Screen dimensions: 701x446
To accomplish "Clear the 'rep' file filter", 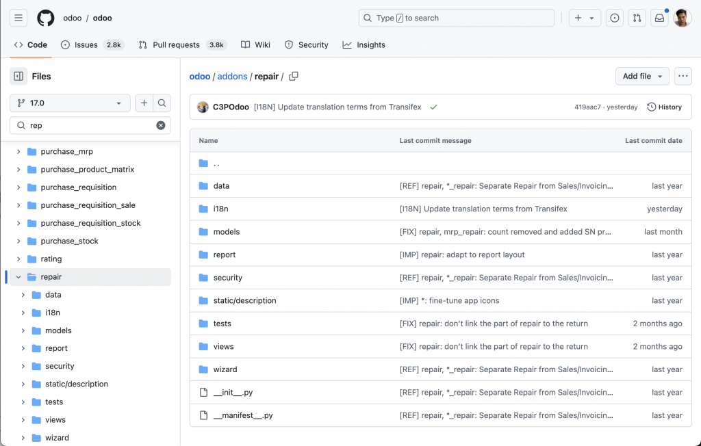I will coord(160,126).
